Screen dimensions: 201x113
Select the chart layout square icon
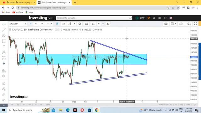172,24
